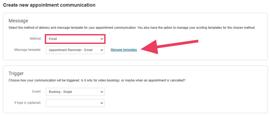Open the Message template dropdown

72,50
